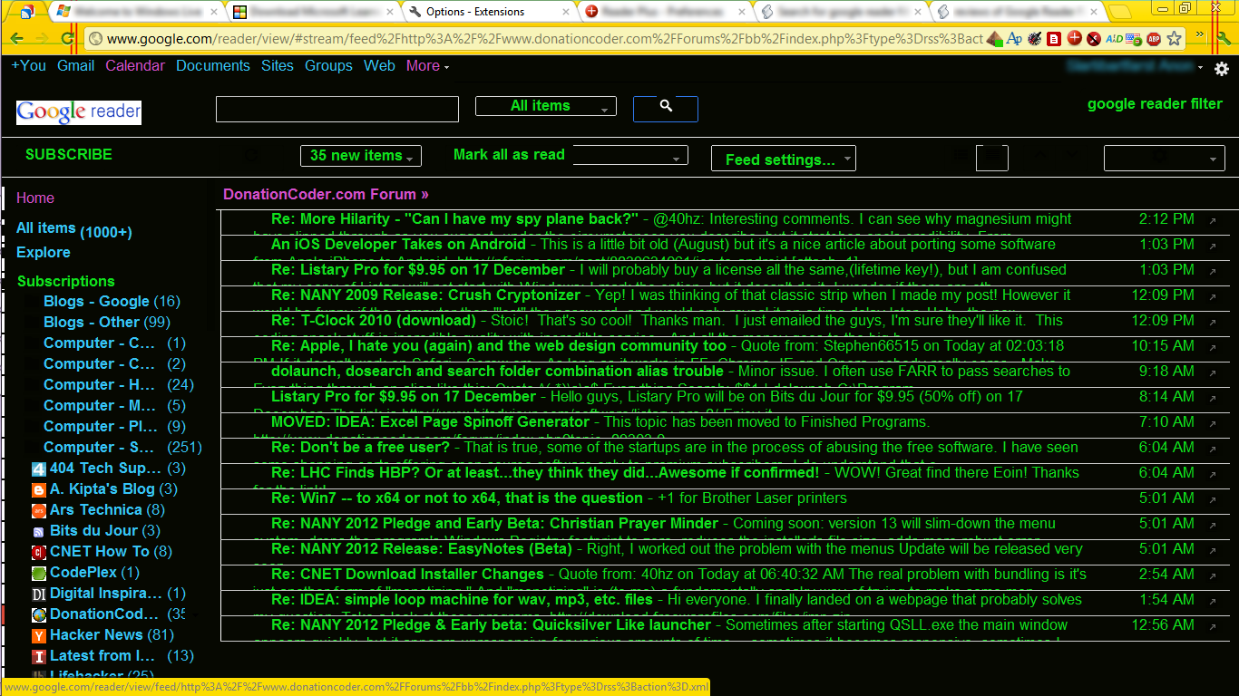1239x696 pixels.
Task: Click the Google Reader logo
Action: 79,111
